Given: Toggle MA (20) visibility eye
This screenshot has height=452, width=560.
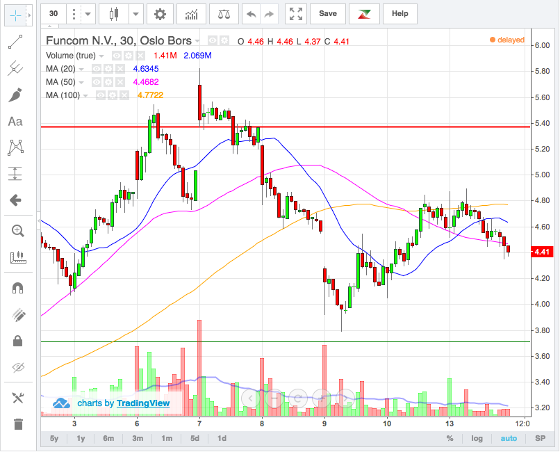Looking at the screenshot, I should click(97, 69).
